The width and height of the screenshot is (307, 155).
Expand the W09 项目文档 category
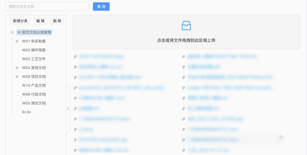[x=17, y=77]
